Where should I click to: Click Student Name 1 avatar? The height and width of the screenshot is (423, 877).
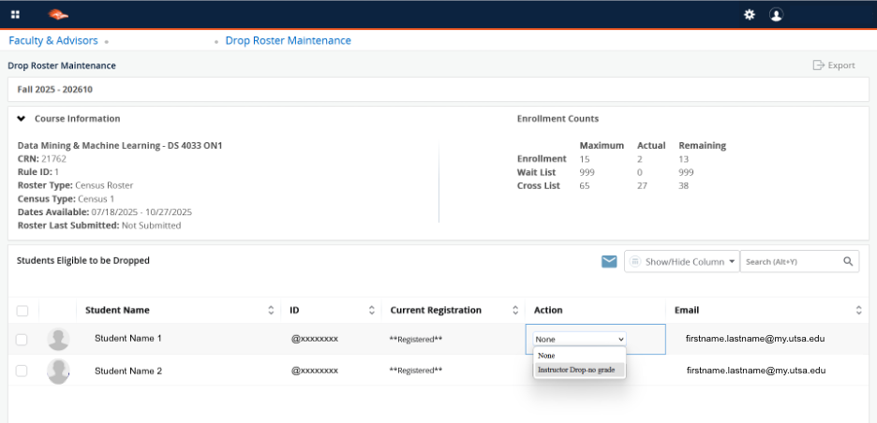click(58, 339)
